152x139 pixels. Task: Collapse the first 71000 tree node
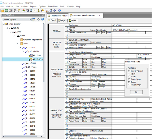pos(10,32)
